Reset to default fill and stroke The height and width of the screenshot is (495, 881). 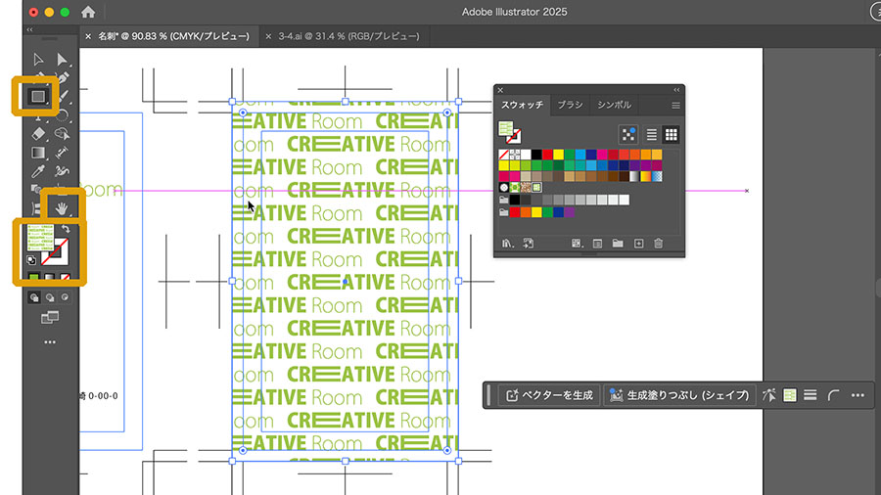tap(31, 260)
